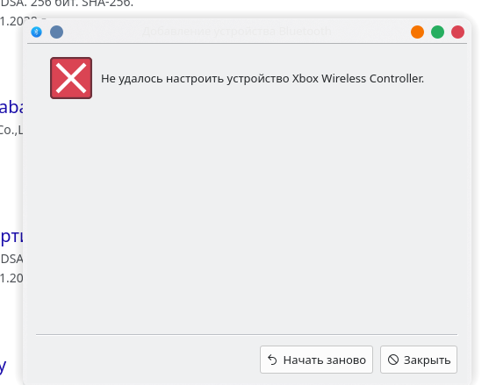Select the Xbox Wireless Controller error message
This screenshot has width=489, height=385.
click(x=262, y=79)
